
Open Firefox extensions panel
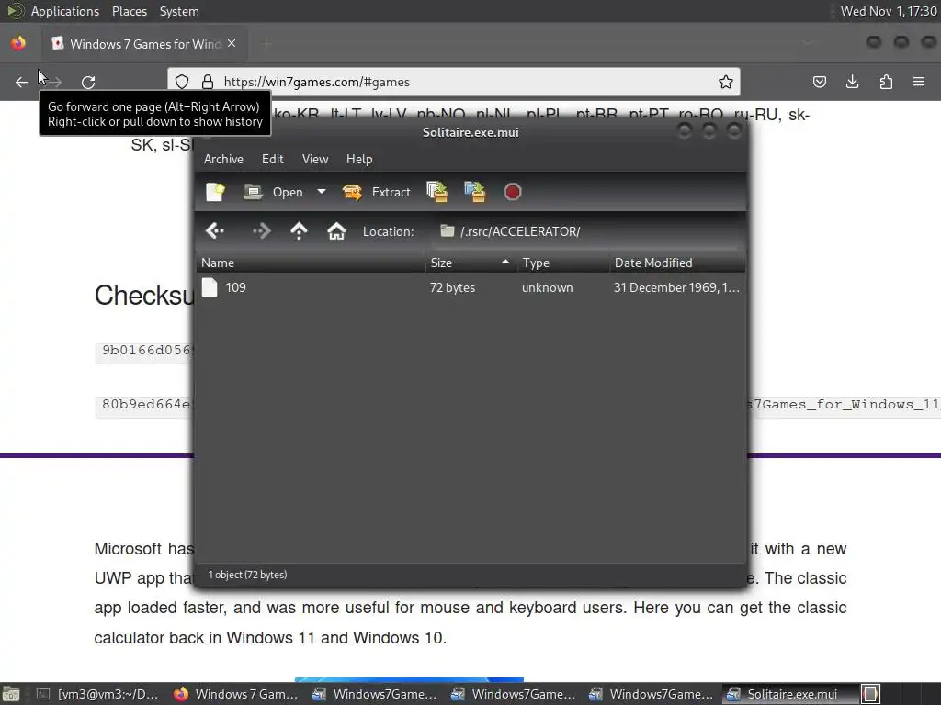pyautogui.click(x=886, y=82)
